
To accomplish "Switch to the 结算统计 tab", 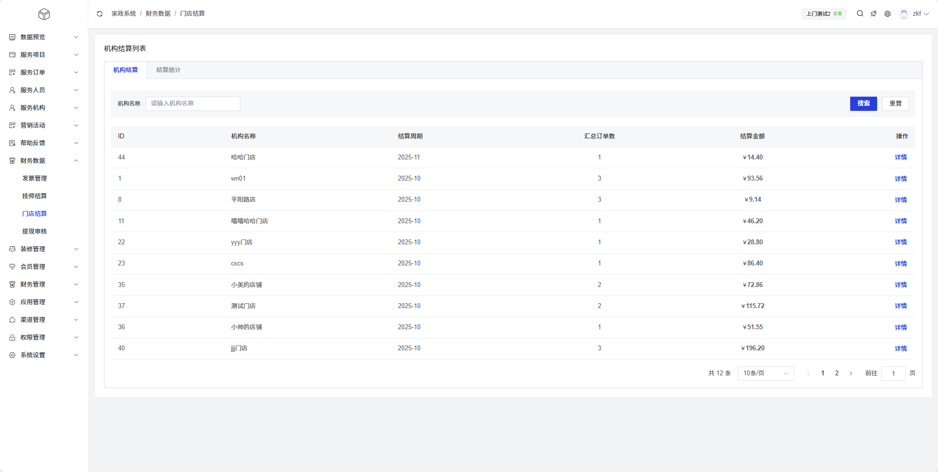I will 168,70.
